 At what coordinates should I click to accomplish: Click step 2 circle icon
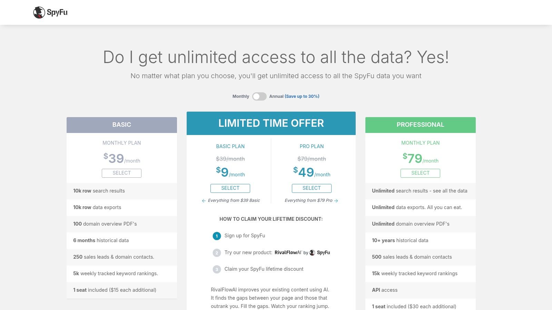(x=217, y=253)
